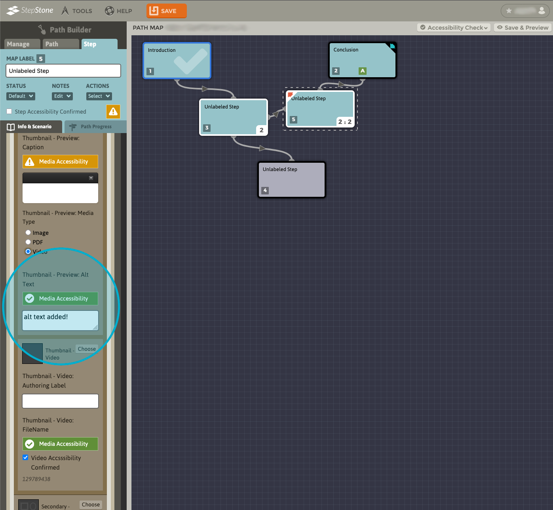
Task: Click the red flag on step 5
Action: point(291,95)
